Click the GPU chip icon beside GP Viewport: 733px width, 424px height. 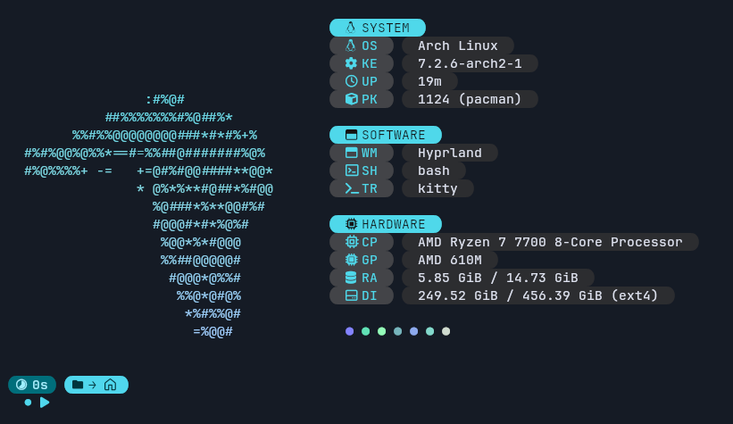point(351,260)
